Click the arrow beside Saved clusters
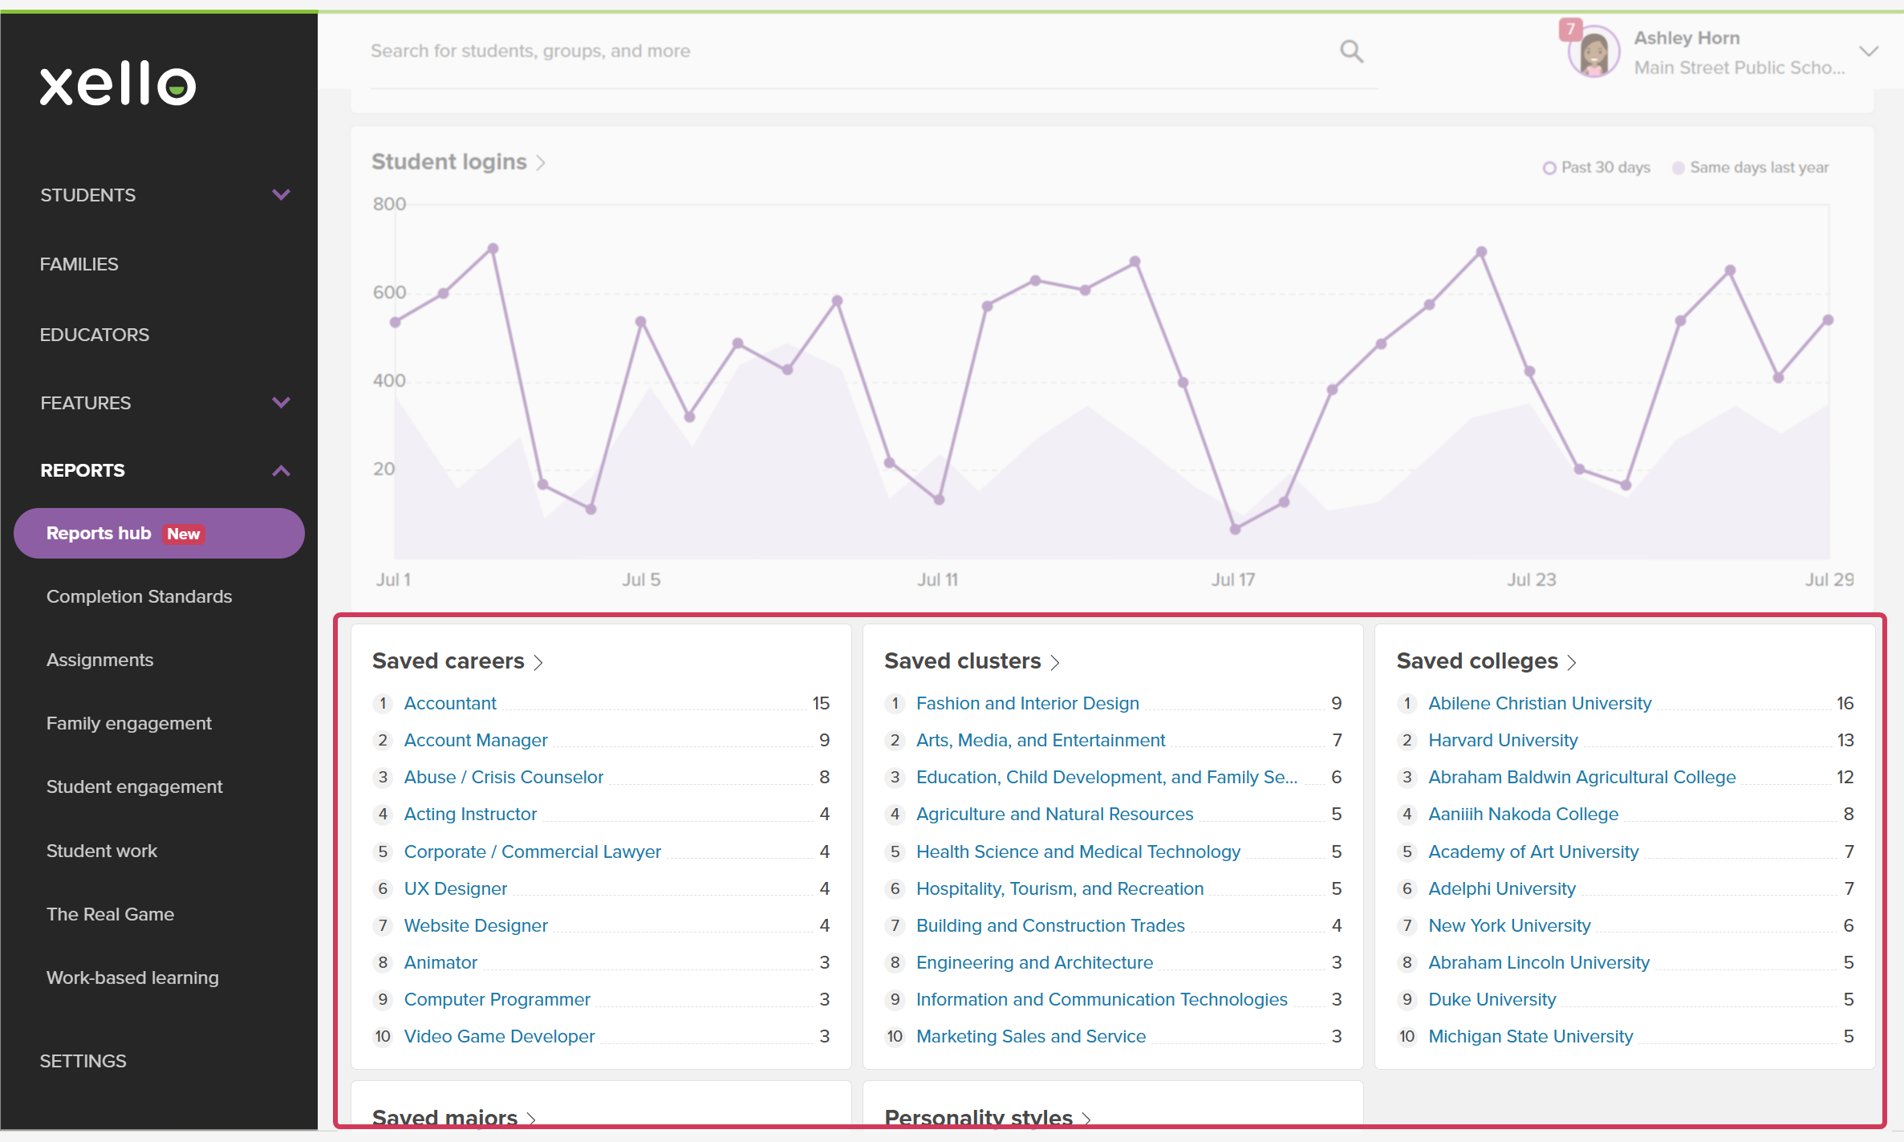 (1055, 662)
